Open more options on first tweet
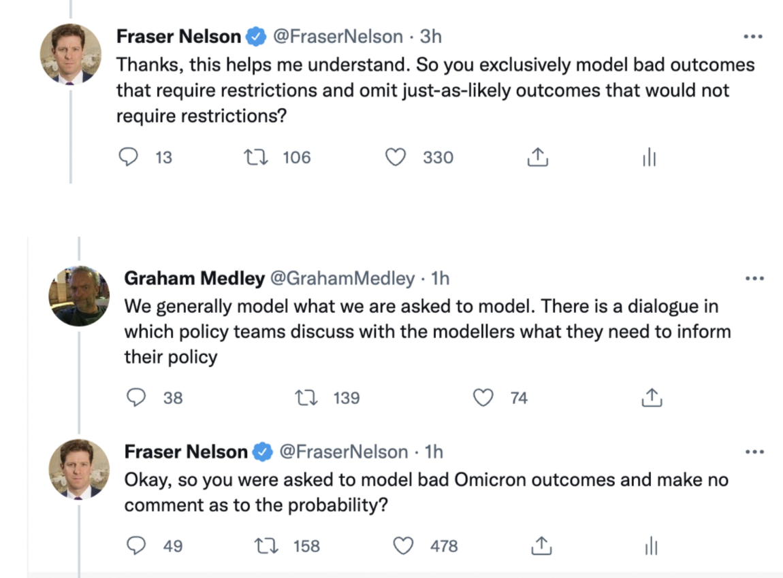Screen dimensions: 783x578 (752, 36)
